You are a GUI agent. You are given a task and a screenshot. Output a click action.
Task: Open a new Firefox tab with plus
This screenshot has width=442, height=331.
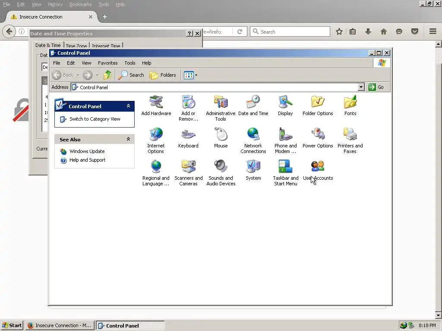(105, 17)
